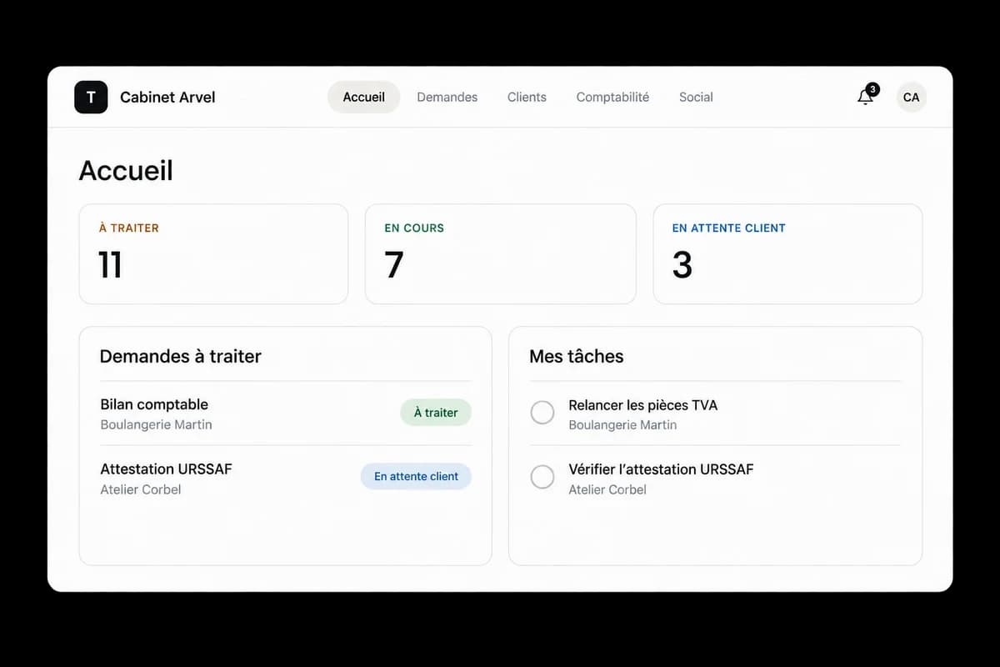Mark Vérifier l'attestation URSSAF as done
The width and height of the screenshot is (1000, 667).
(x=542, y=477)
